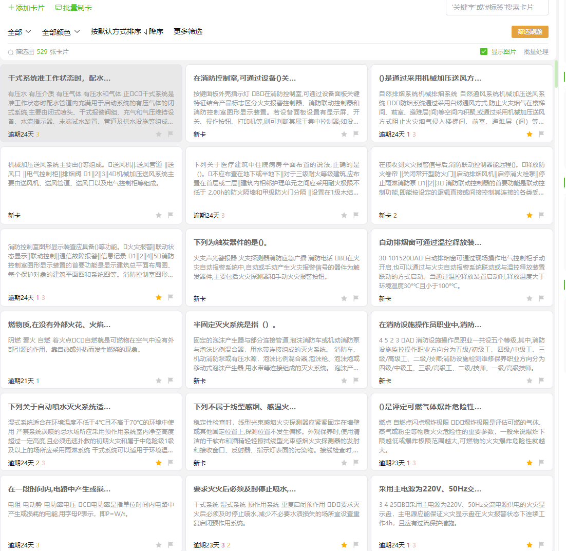Change the 按默认方式排序 sort option
The image size is (566, 551).
click(116, 31)
